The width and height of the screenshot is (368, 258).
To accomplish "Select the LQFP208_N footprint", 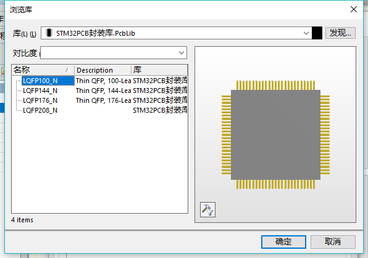I will (40, 110).
